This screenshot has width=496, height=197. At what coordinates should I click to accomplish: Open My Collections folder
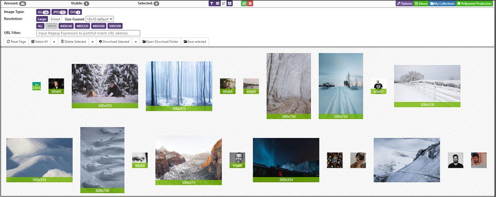[x=442, y=4]
